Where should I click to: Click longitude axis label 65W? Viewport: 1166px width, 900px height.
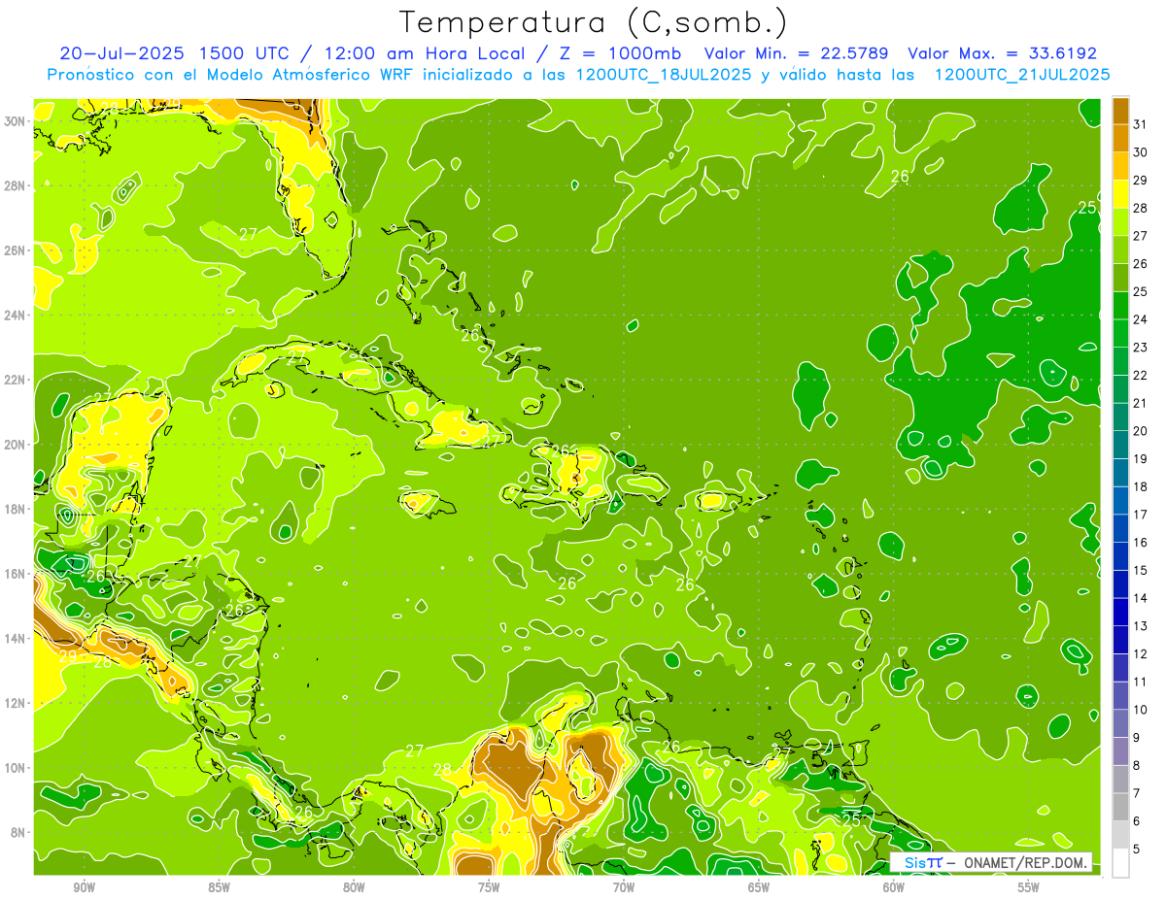pos(759,887)
